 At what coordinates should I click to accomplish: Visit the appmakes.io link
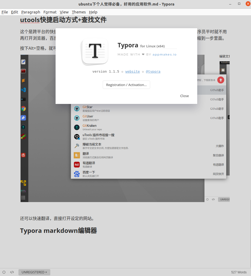165,54
